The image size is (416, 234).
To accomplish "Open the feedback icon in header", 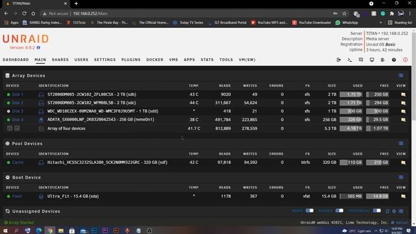I will point(361,60).
